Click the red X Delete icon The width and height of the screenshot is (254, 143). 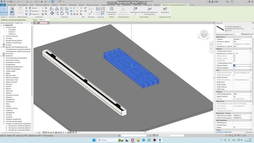(x=77, y=14)
